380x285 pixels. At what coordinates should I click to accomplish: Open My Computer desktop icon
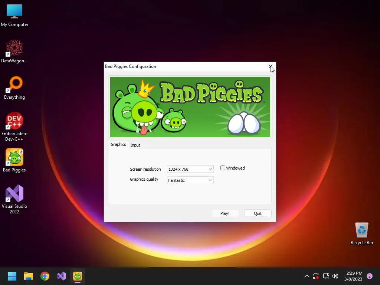(x=14, y=15)
